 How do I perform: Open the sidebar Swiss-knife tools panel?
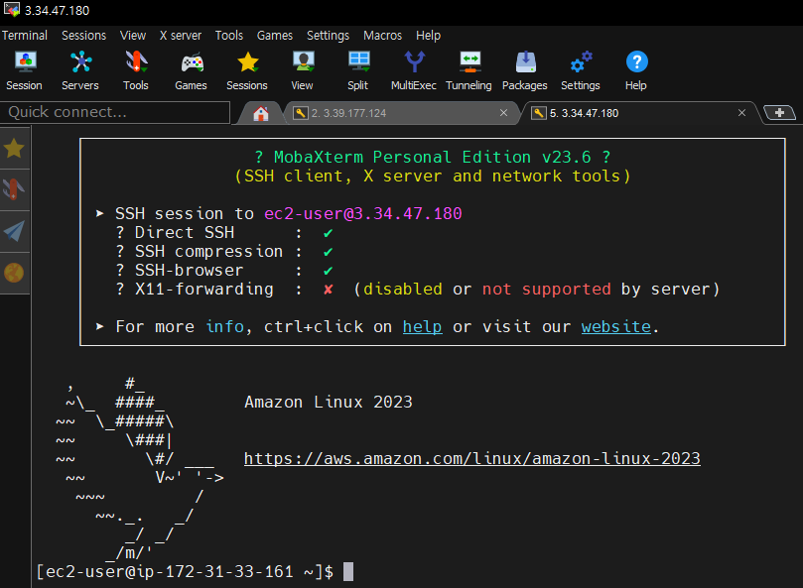tap(14, 189)
